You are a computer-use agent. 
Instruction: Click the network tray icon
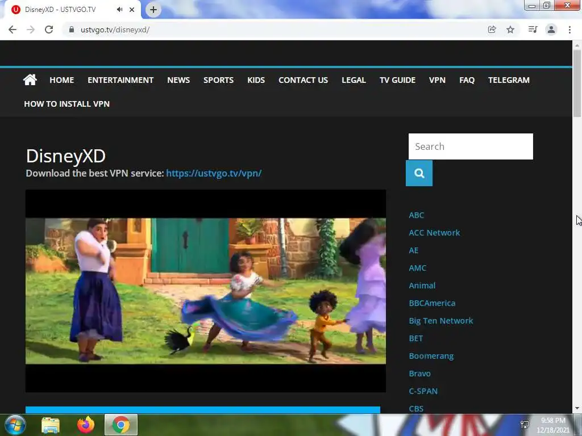tap(525, 425)
